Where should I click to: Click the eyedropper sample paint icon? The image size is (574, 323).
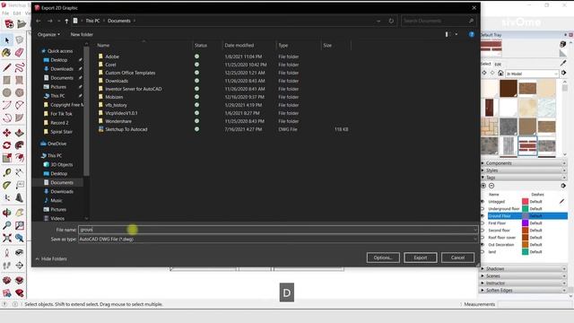click(x=563, y=63)
